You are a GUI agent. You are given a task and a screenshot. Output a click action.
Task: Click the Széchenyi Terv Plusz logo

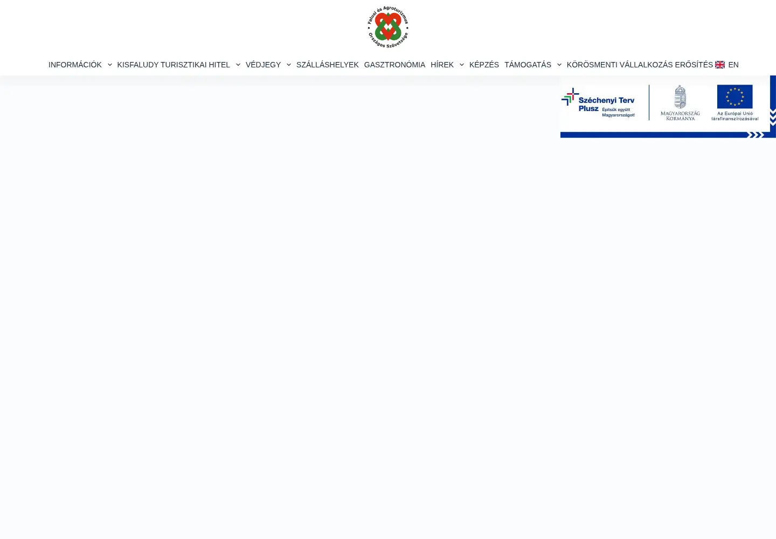coord(598,103)
